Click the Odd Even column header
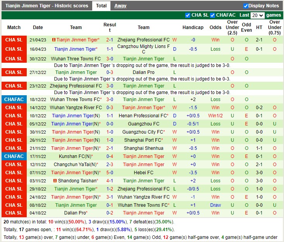Image resolution: width=284 pixels, height=242 pixels. [246, 27]
